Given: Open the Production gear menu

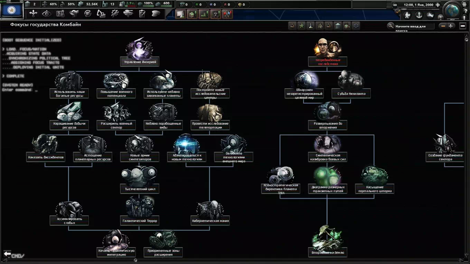Looking at the screenshot, I should tap(115, 14).
